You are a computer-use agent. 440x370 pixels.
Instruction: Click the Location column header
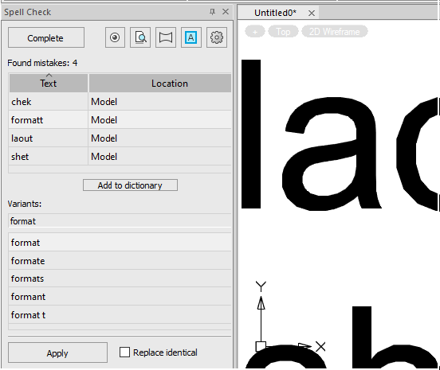pos(160,84)
